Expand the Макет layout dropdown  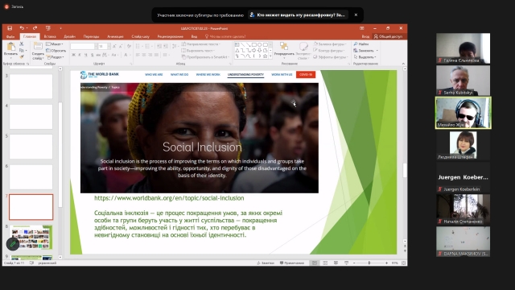tap(55, 43)
